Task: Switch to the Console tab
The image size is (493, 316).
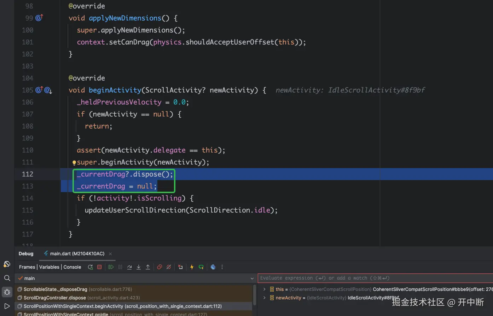Action: click(x=72, y=267)
